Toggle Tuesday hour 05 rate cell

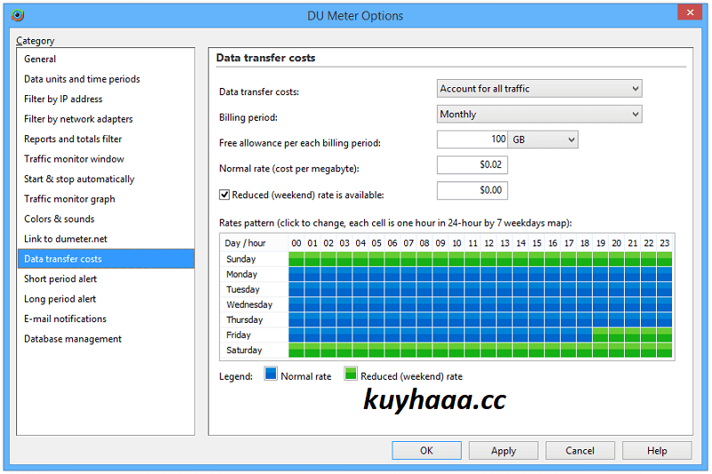pos(376,289)
